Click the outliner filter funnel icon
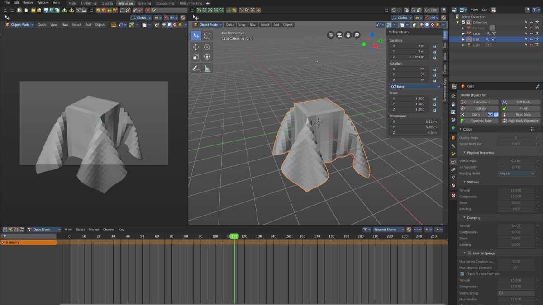This screenshot has height=305, width=543. pyautogui.click(x=535, y=9)
